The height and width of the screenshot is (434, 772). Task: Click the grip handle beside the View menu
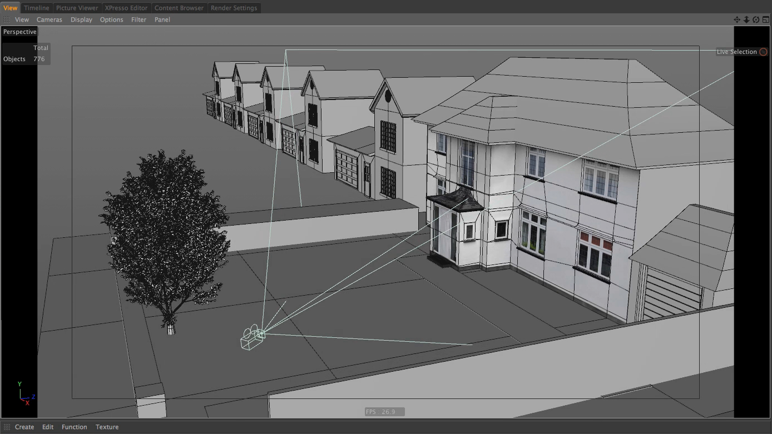7,19
